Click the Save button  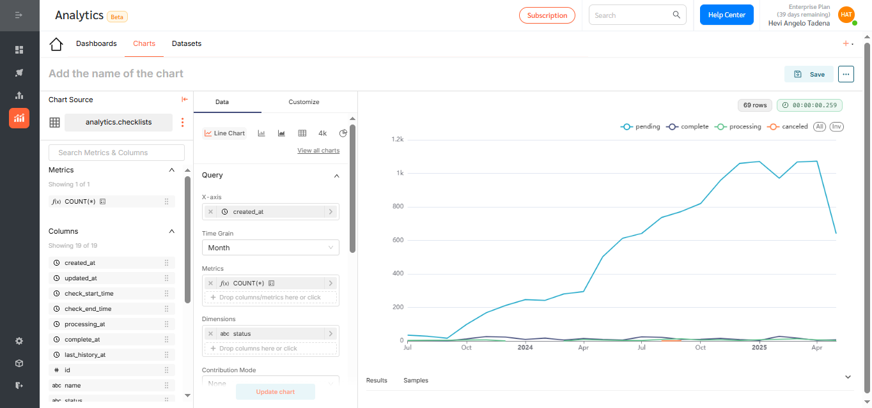(809, 74)
